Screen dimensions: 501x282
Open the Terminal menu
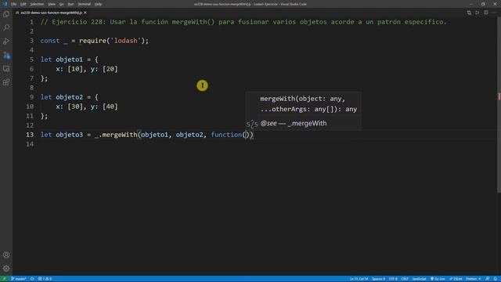pyautogui.click(x=85, y=4)
